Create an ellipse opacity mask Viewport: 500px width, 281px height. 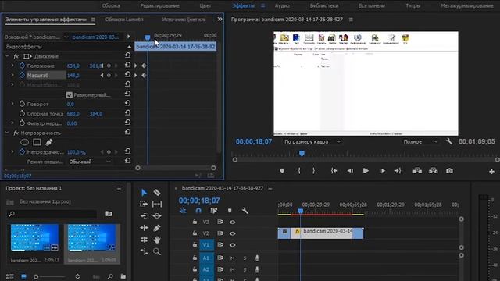pyautogui.click(x=24, y=142)
